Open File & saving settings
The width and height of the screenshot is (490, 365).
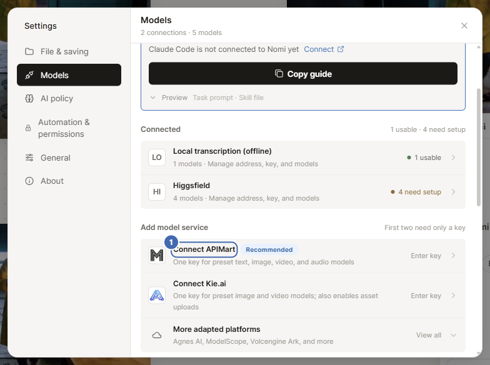(69, 51)
